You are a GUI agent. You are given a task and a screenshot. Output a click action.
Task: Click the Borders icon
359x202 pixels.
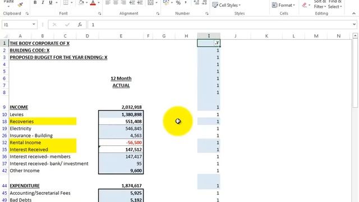pos(66,2)
